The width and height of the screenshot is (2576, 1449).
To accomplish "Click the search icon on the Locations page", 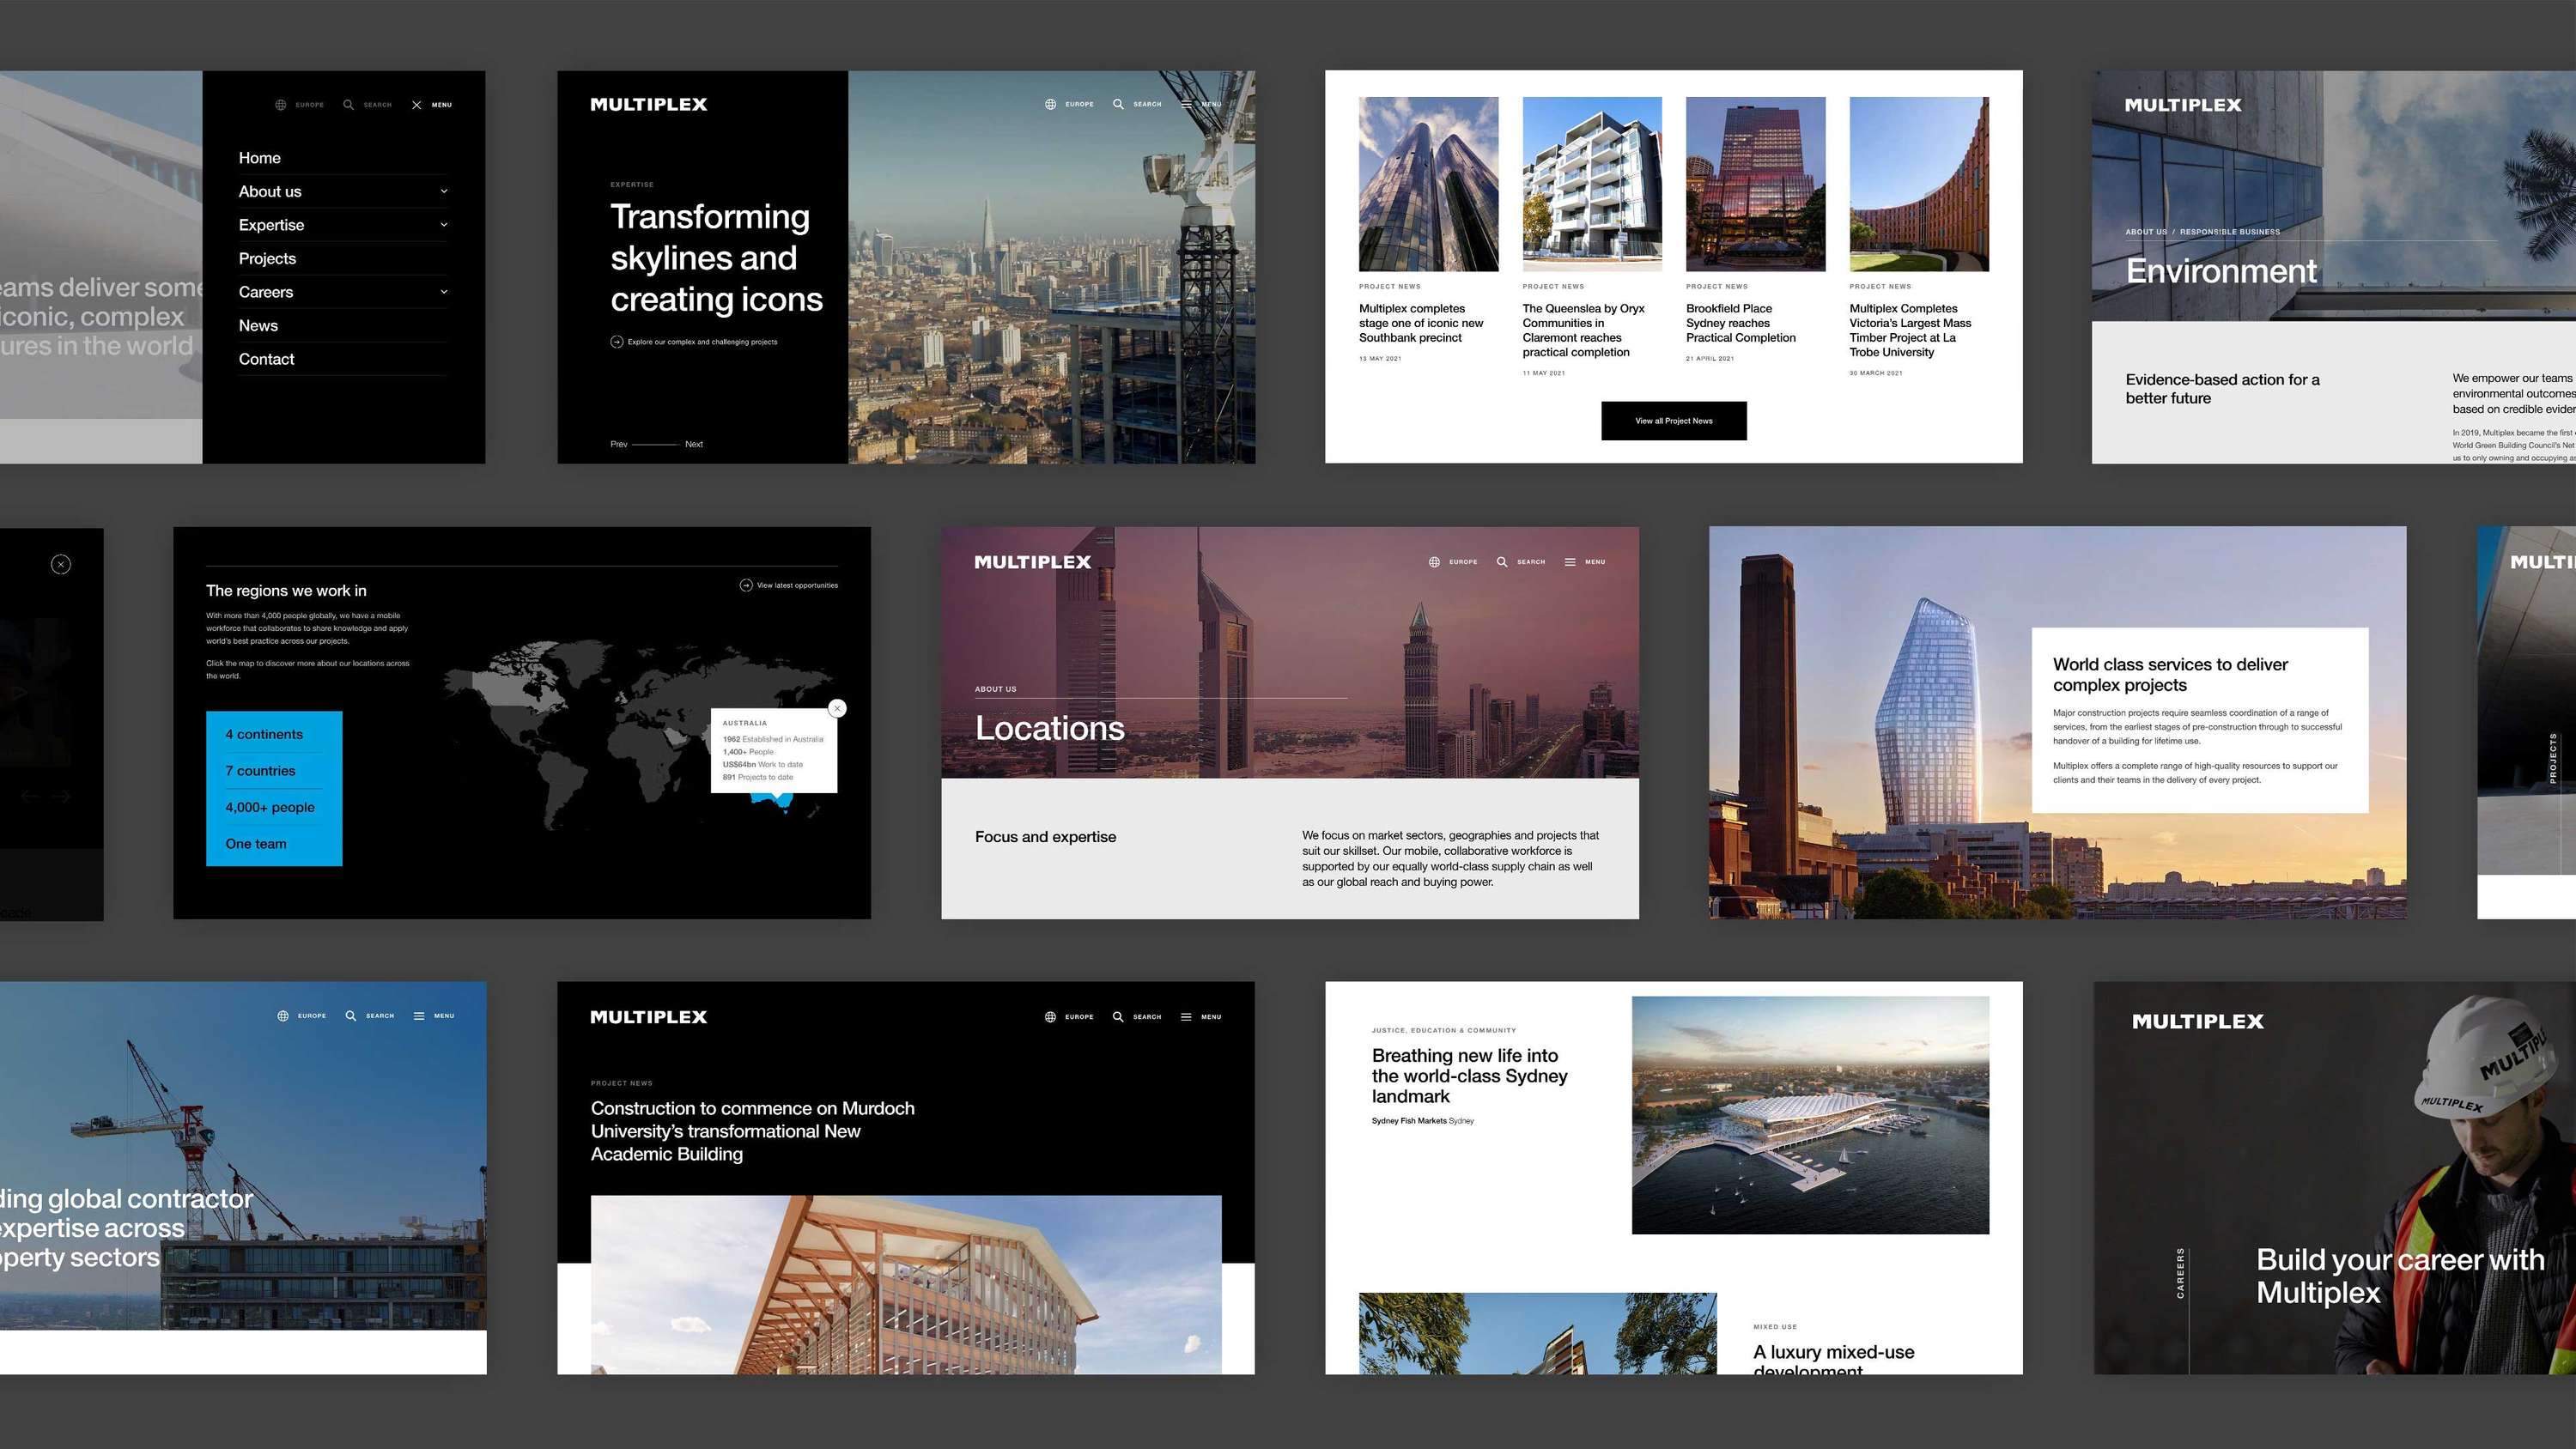I will 1502,562.
